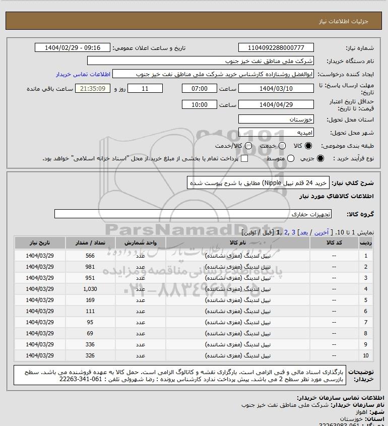Click the request creator field
This screenshot has width=388, height=426.
point(213,74)
